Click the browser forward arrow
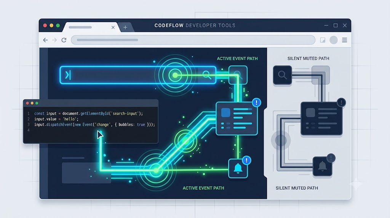Screen dimensions: 390x218 click(x=54, y=40)
